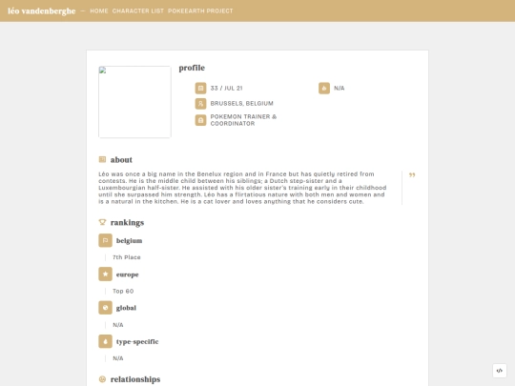This screenshot has width=515, height=386.
Task: Click the belgium ranking label
Action: pos(129,240)
